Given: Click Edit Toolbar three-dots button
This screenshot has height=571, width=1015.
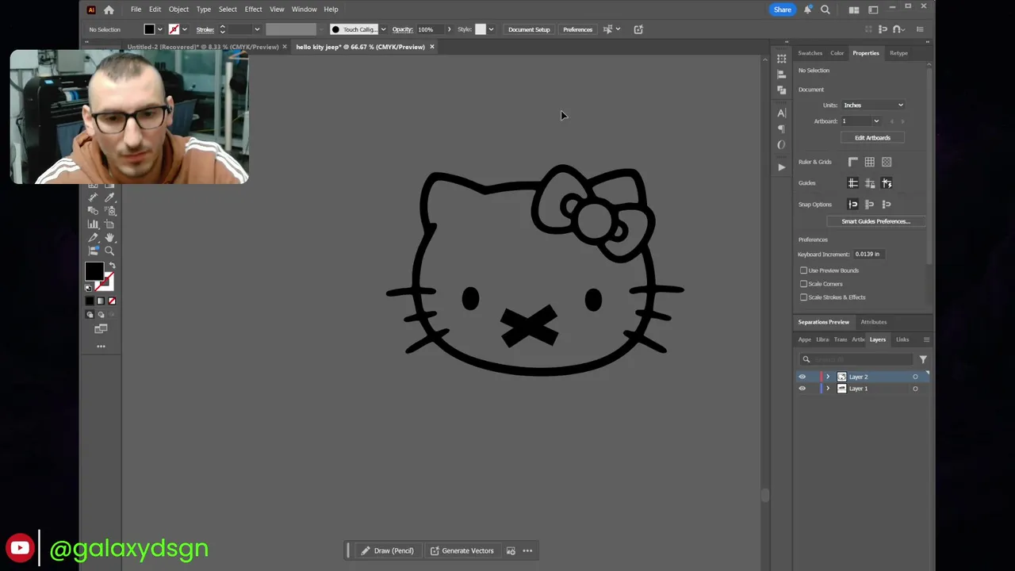Looking at the screenshot, I should (x=101, y=346).
